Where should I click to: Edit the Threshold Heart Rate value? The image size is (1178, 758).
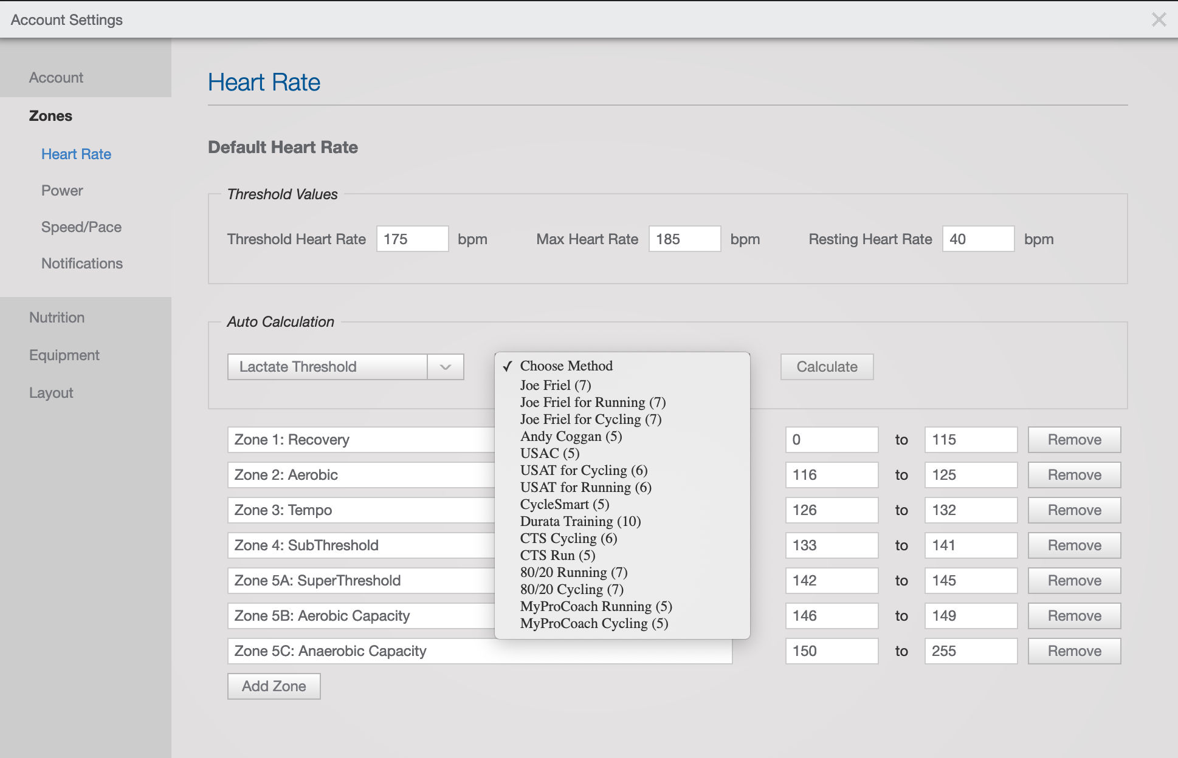click(x=412, y=239)
